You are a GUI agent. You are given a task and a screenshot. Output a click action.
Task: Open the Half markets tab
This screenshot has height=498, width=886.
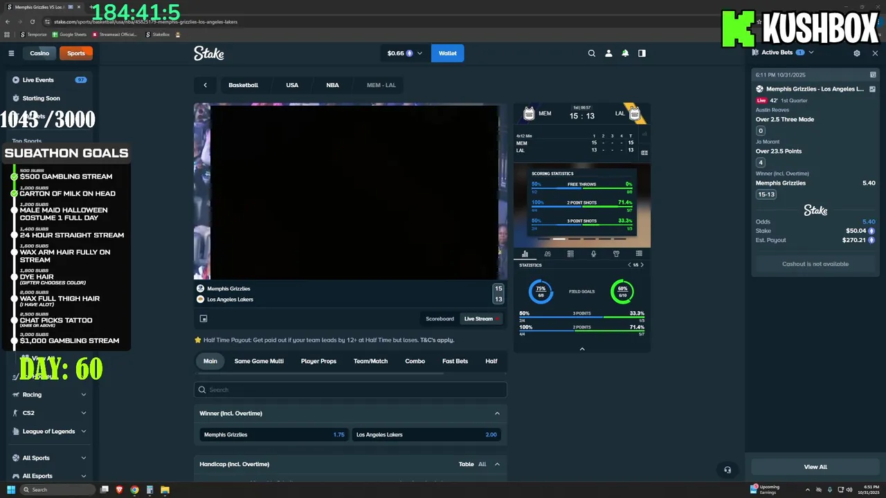[491, 361]
